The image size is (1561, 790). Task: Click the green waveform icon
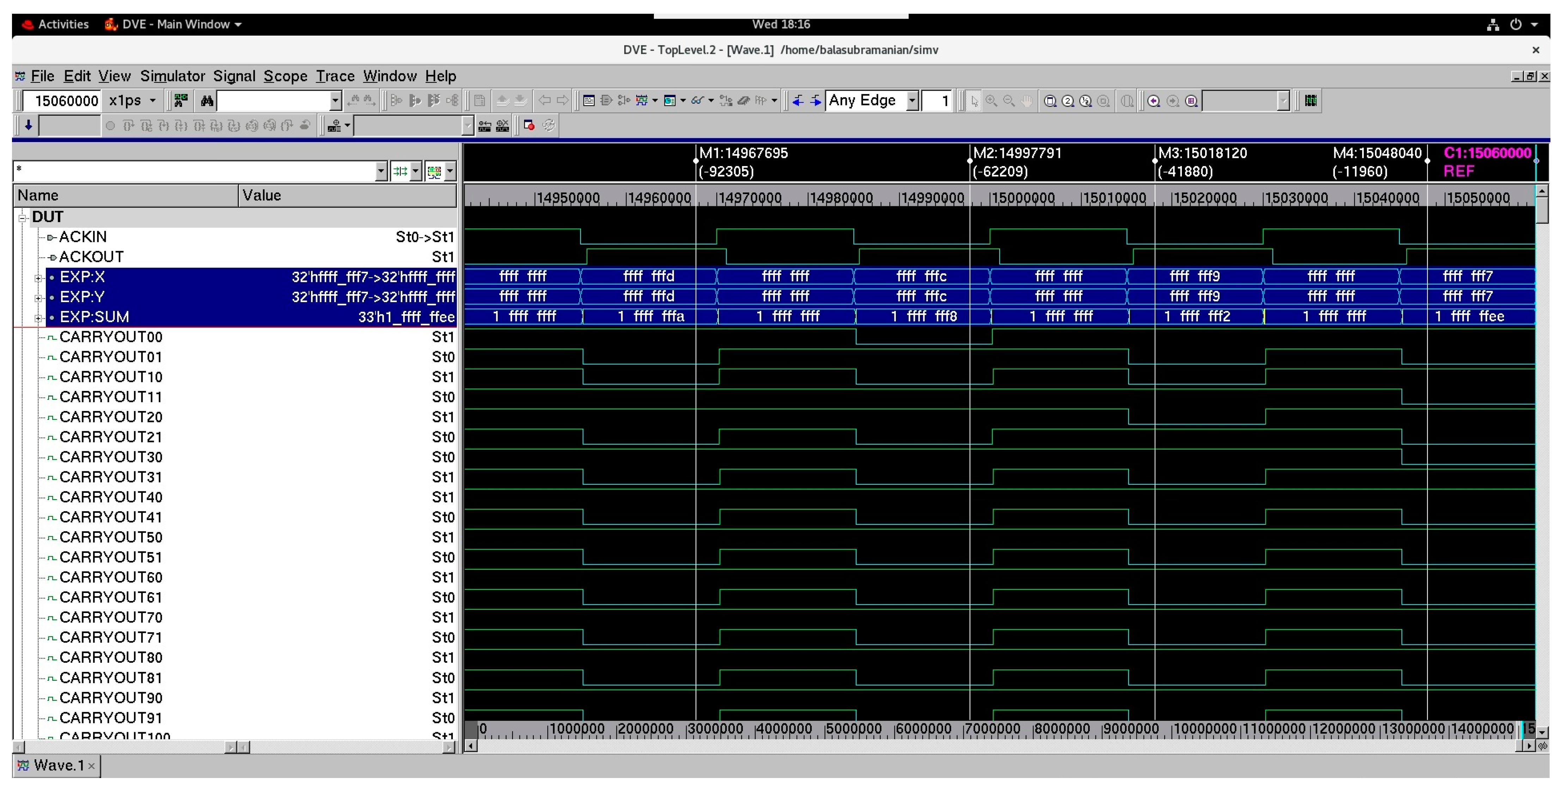(1311, 100)
